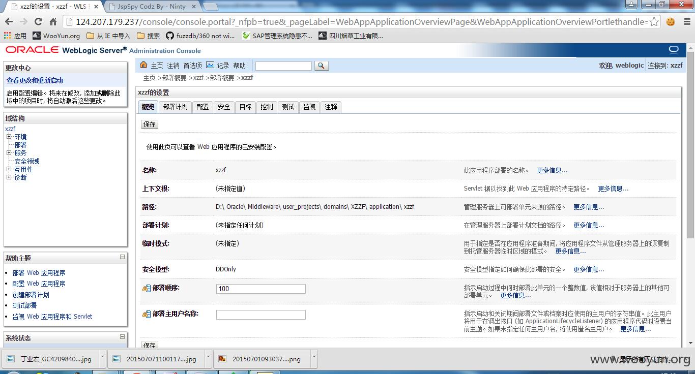Select 安全领域 in domain tree

(26, 161)
